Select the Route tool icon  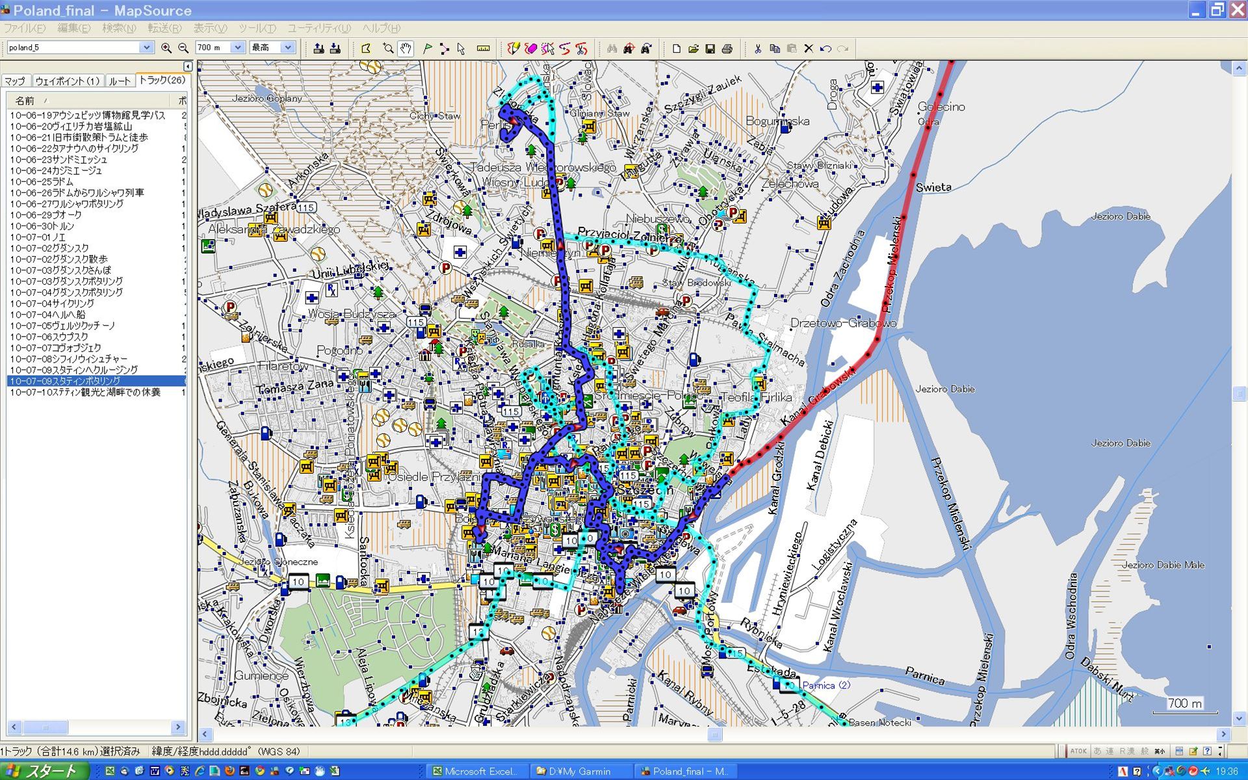pyautogui.click(x=444, y=48)
